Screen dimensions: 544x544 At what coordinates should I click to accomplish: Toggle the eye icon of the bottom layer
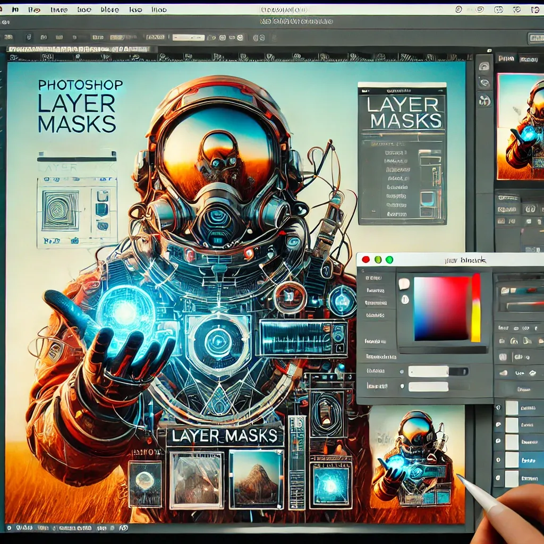click(x=498, y=478)
